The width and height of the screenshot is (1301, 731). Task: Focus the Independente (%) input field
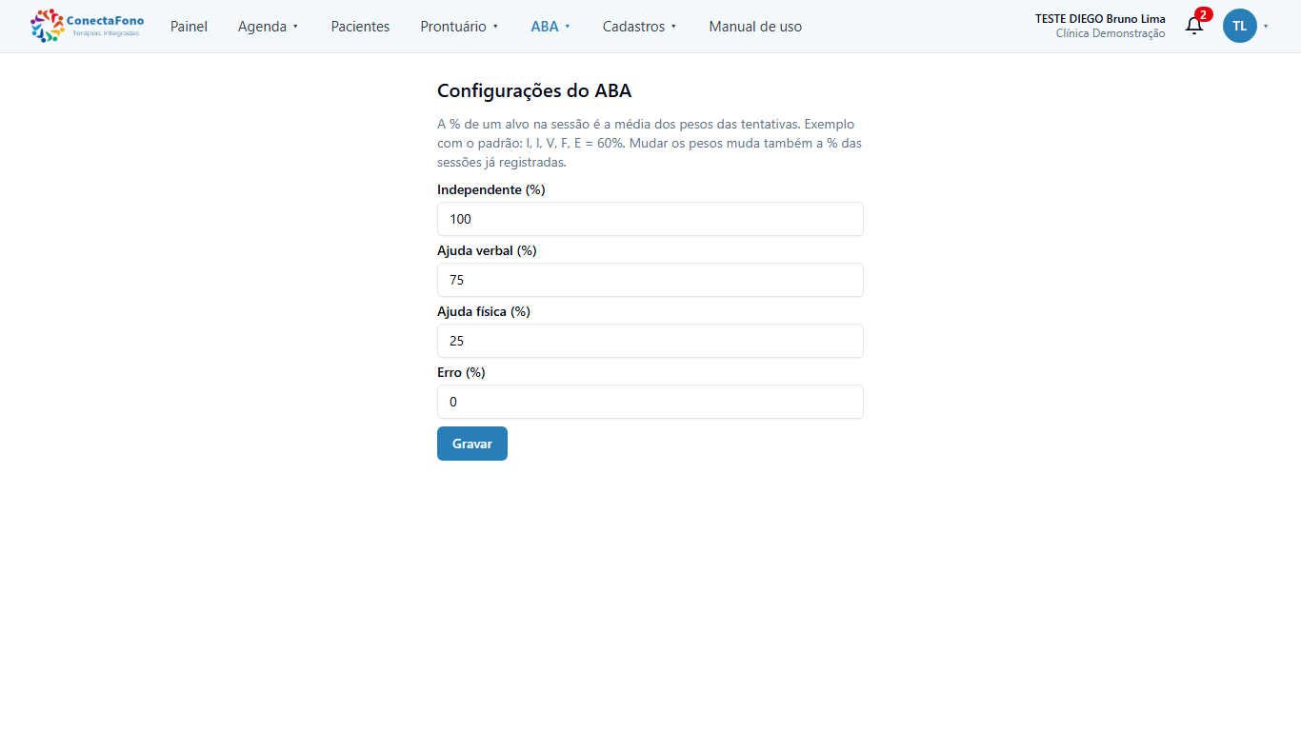pyautogui.click(x=650, y=219)
